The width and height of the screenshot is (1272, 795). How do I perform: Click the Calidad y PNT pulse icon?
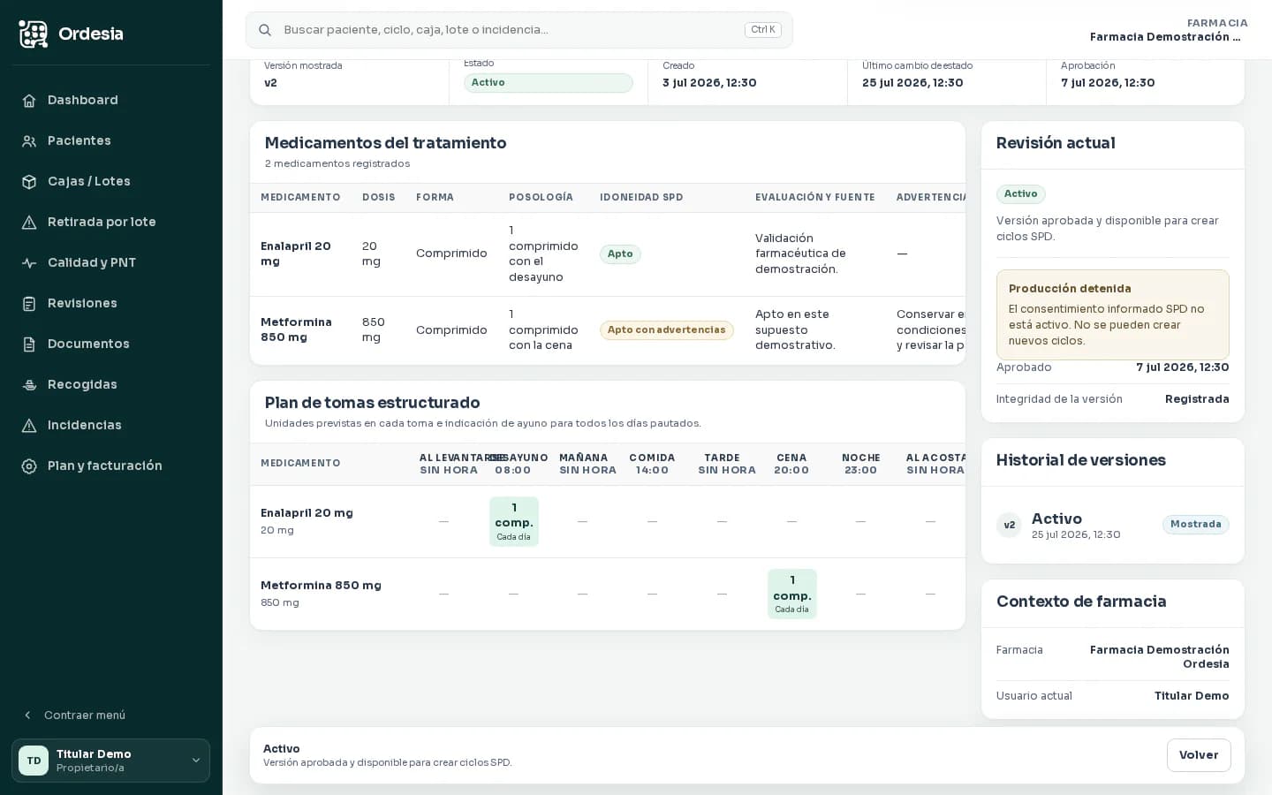click(29, 262)
